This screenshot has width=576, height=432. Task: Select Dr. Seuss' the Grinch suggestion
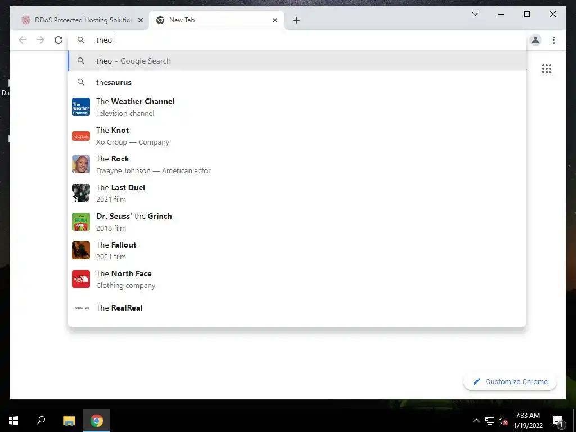point(297,222)
